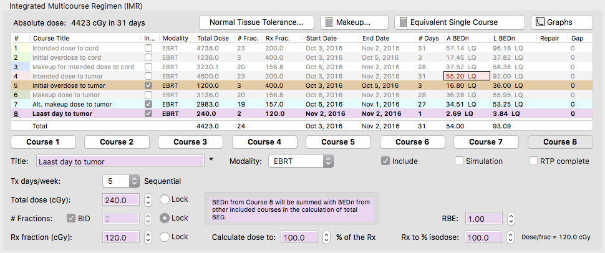Click the Equivalent Single Course calculator icon

click(404, 22)
